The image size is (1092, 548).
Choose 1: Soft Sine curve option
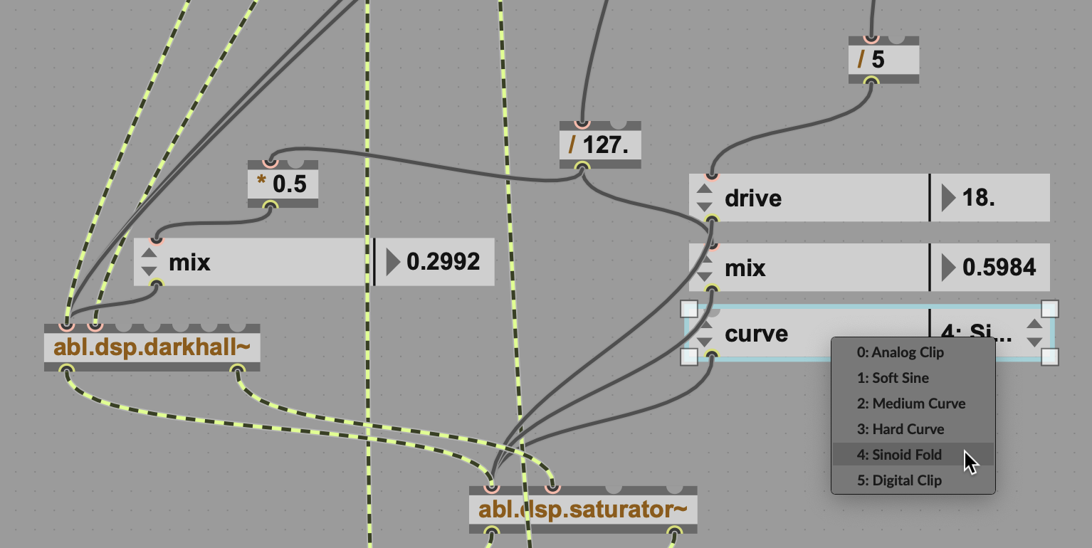[x=893, y=378]
